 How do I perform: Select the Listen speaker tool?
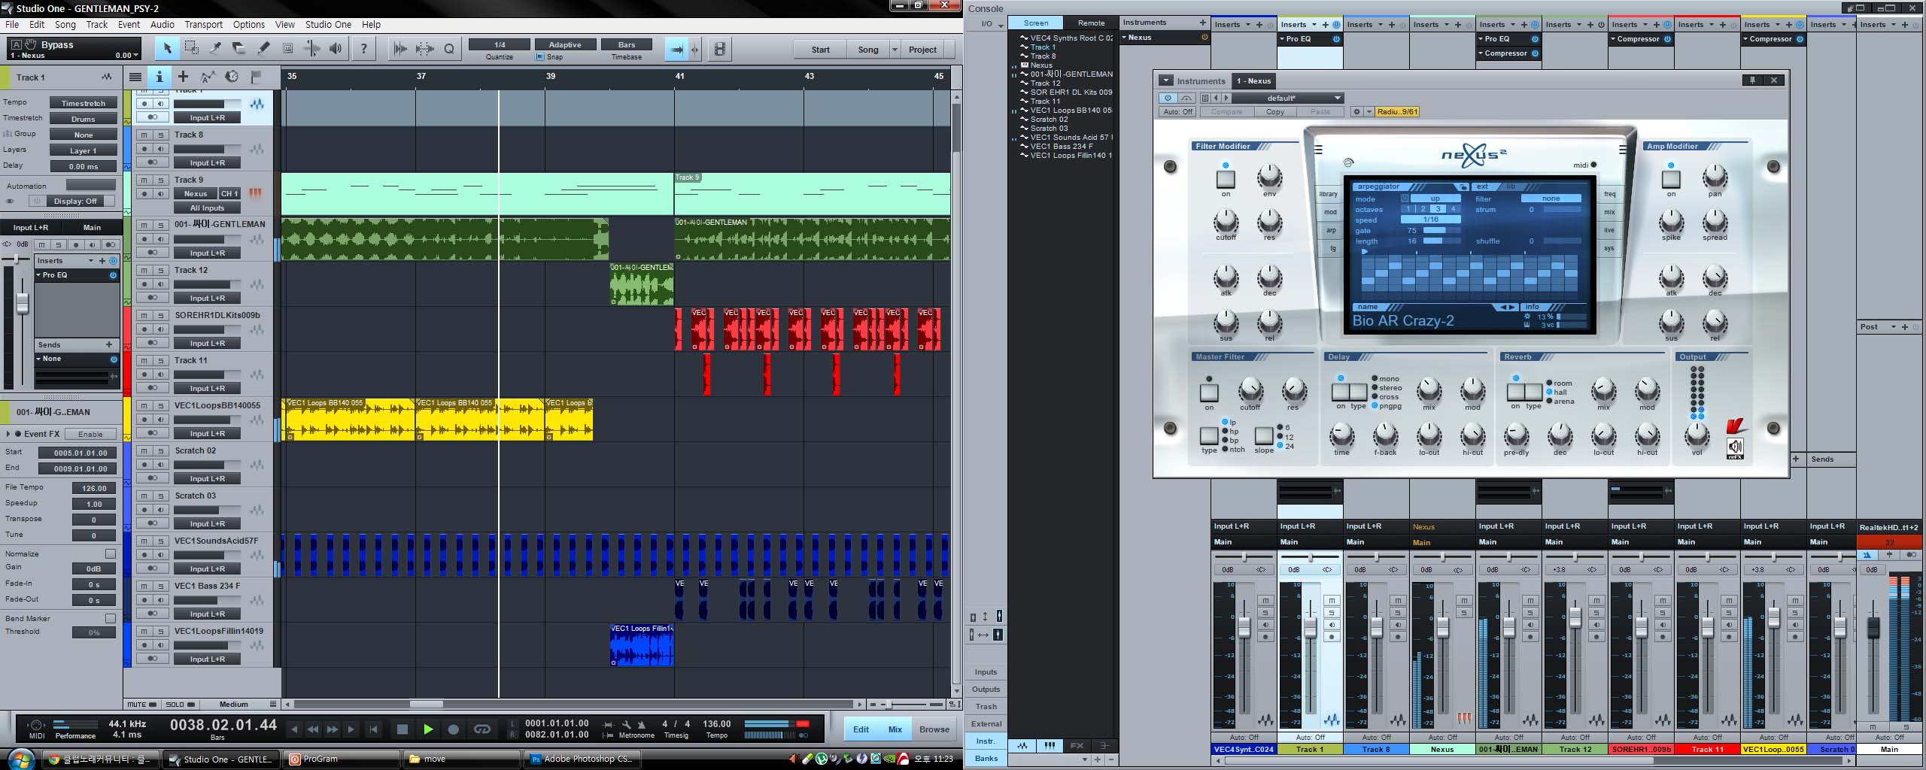point(336,49)
